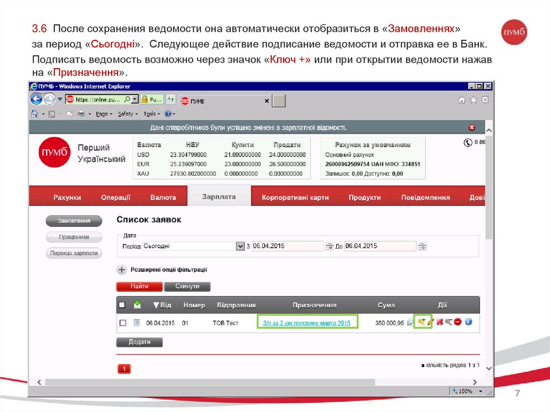Open the calendar picker for start date

[330, 247]
